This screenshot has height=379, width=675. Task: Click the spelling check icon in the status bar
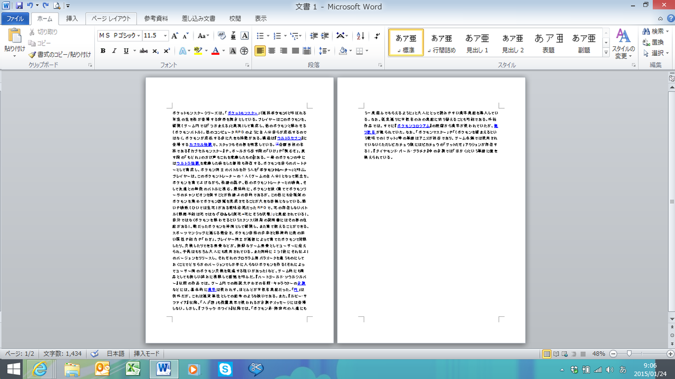tap(95, 354)
